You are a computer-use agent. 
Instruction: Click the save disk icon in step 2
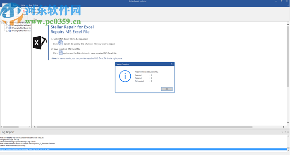[x=61, y=53]
